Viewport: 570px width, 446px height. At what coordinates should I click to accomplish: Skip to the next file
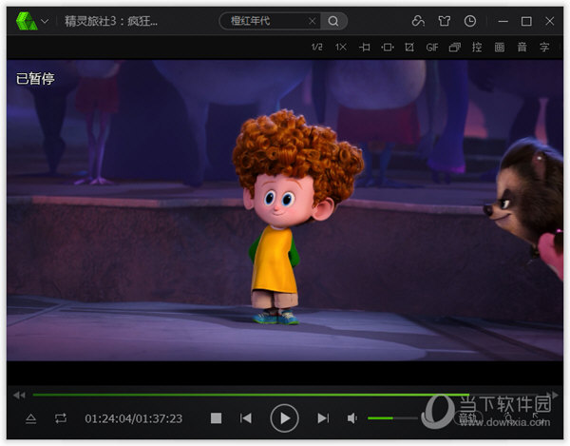tap(323, 418)
